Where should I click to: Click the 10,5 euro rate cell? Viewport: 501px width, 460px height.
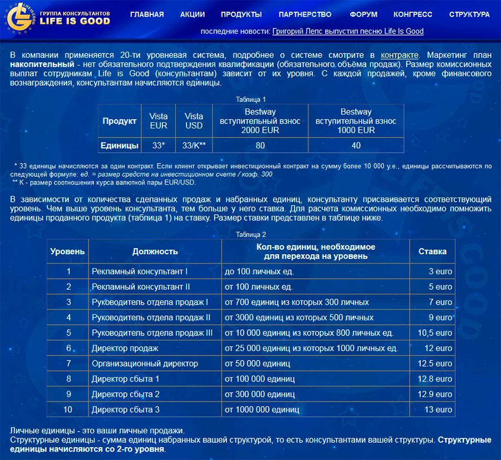[x=433, y=333]
